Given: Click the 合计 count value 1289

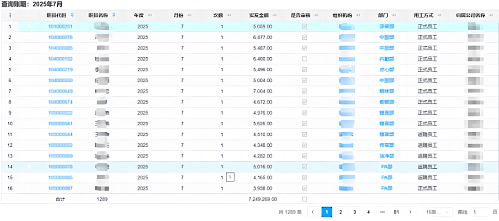Looking at the screenshot, I should tap(102, 199).
